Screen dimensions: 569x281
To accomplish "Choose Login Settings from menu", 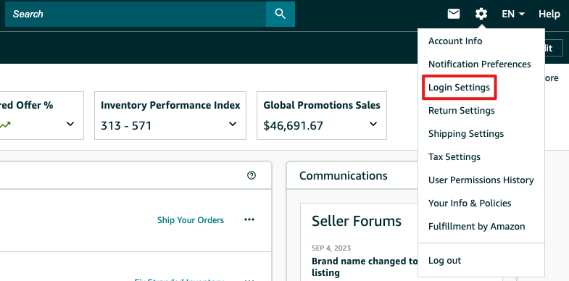I will click(459, 88).
